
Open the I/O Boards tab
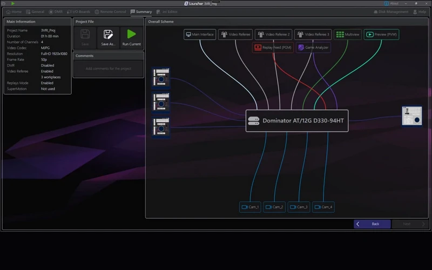click(79, 11)
